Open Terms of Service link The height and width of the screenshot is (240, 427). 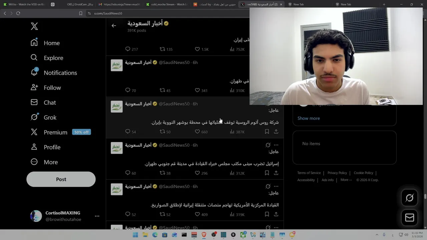tap(309, 173)
